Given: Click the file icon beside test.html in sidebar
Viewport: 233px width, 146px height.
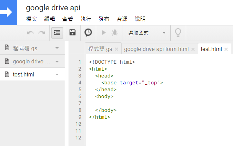Looking at the screenshot, I should pos(7,74).
